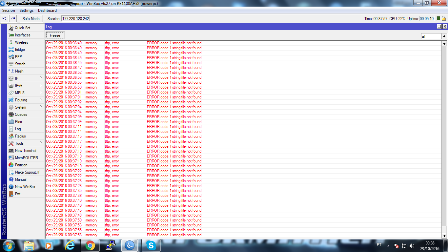Launch New WinBox icon

pos(11,187)
